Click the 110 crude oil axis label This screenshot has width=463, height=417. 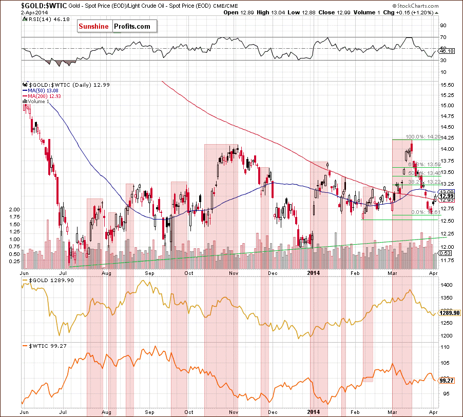445,347
